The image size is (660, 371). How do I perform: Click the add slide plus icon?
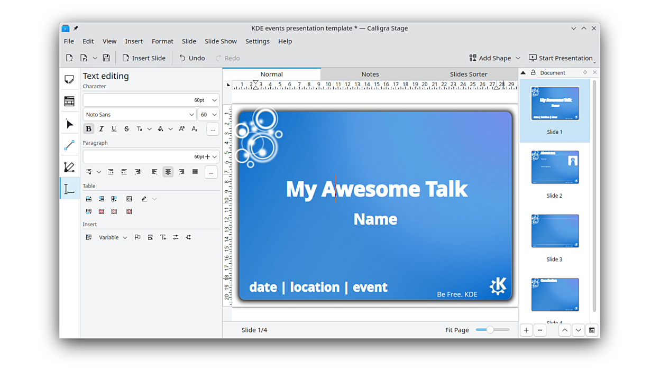click(526, 330)
